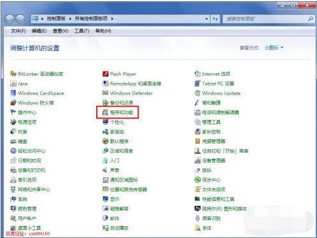The image size is (317, 238).
Task: Open the 电源选项 power options icon
Action: (x=13, y=122)
